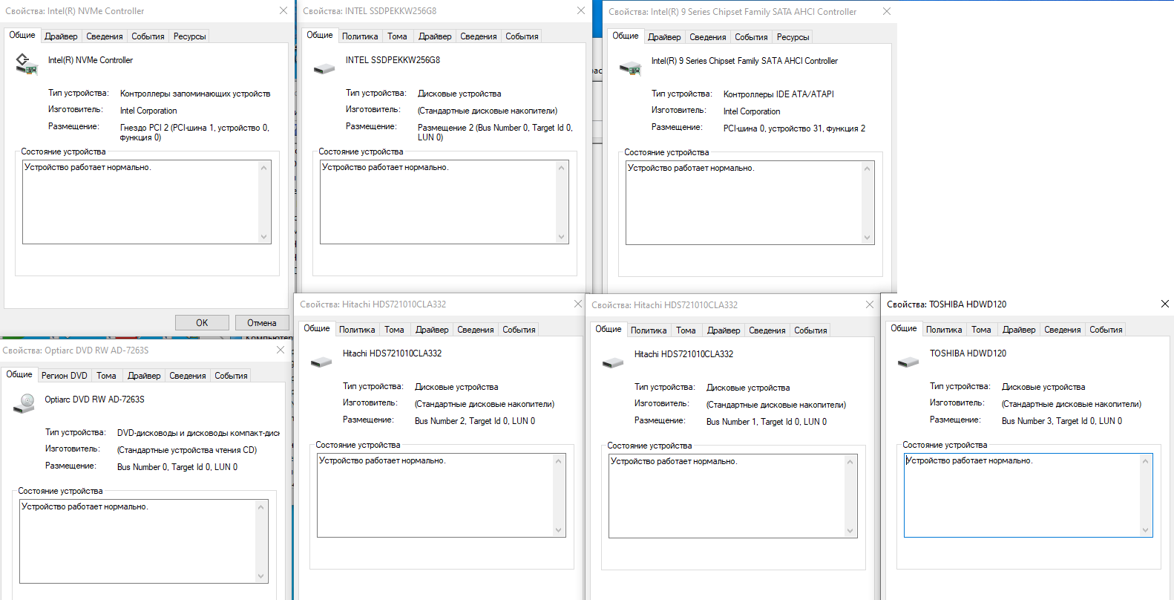Open Политика tab in INTEL SSDPEKKW256G8 window
This screenshot has height=600, width=1174.
[x=360, y=36]
